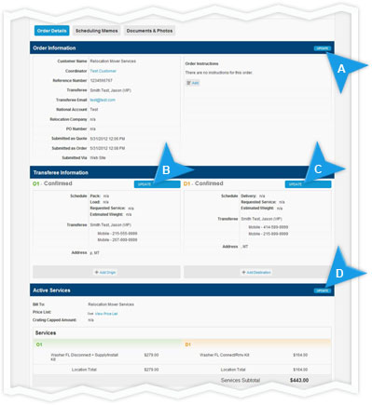Click the Add Destination plus button
Image resolution: width=372 pixels, height=405 pixels.
256,272
